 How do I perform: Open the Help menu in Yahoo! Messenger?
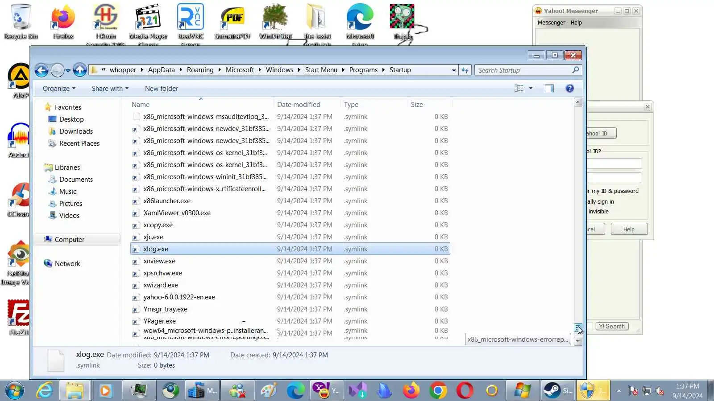pos(576,23)
